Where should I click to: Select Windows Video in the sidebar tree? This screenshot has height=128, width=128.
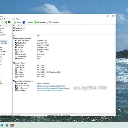[x=3, y=41]
